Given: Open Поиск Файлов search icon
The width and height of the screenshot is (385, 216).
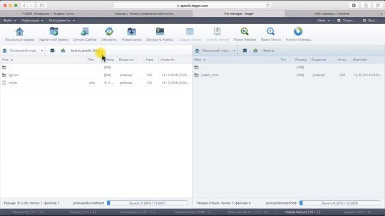Looking at the screenshot, I should [x=245, y=32].
